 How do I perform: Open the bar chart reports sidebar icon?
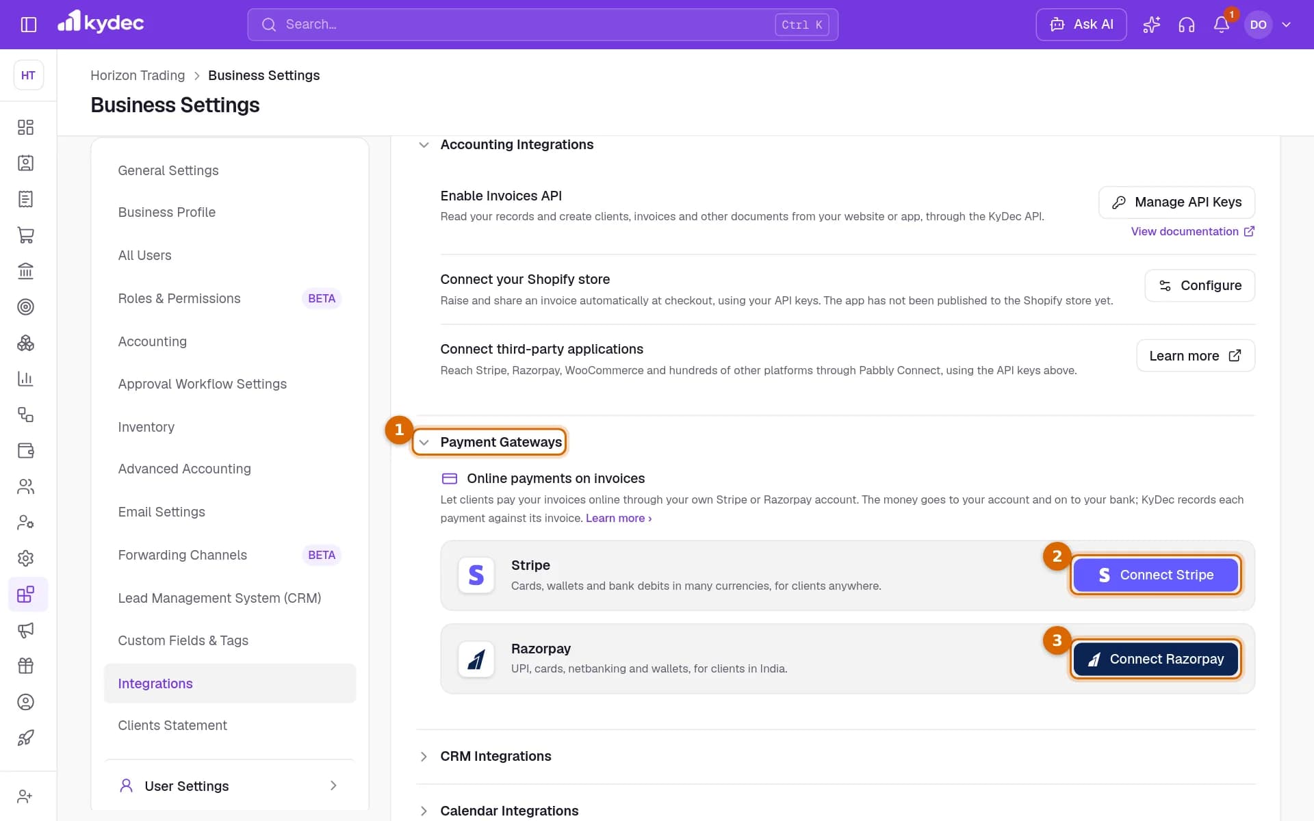coord(25,378)
